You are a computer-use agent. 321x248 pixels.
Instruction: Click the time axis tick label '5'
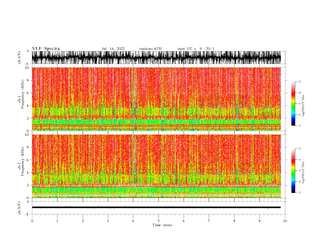pos(158,221)
